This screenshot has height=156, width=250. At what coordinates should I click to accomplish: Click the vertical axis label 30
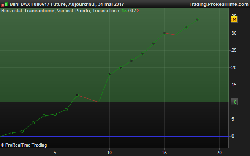(234, 33)
